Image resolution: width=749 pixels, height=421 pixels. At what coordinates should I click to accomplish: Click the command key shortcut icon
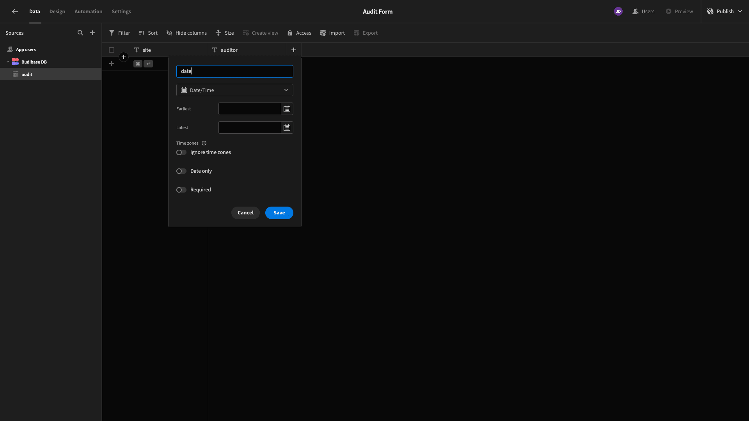[138, 64]
